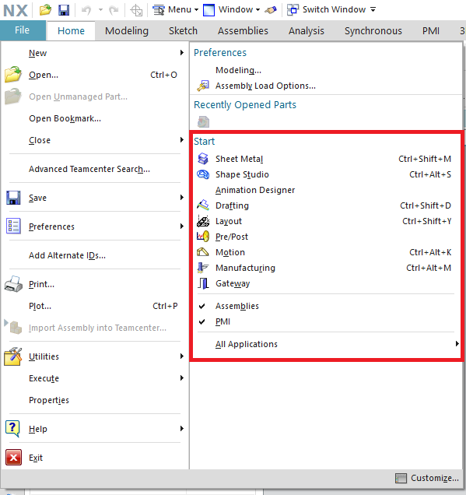Screen dimensions: 466x495
Task: Choose Add Alternate IDs... entry
Action: click(x=67, y=255)
